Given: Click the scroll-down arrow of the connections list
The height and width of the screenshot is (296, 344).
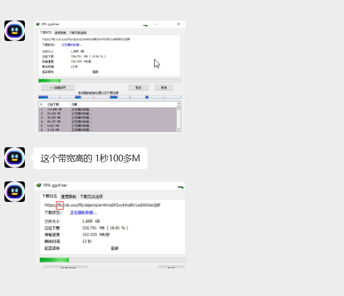Looking at the screenshot, I should coord(178,129).
